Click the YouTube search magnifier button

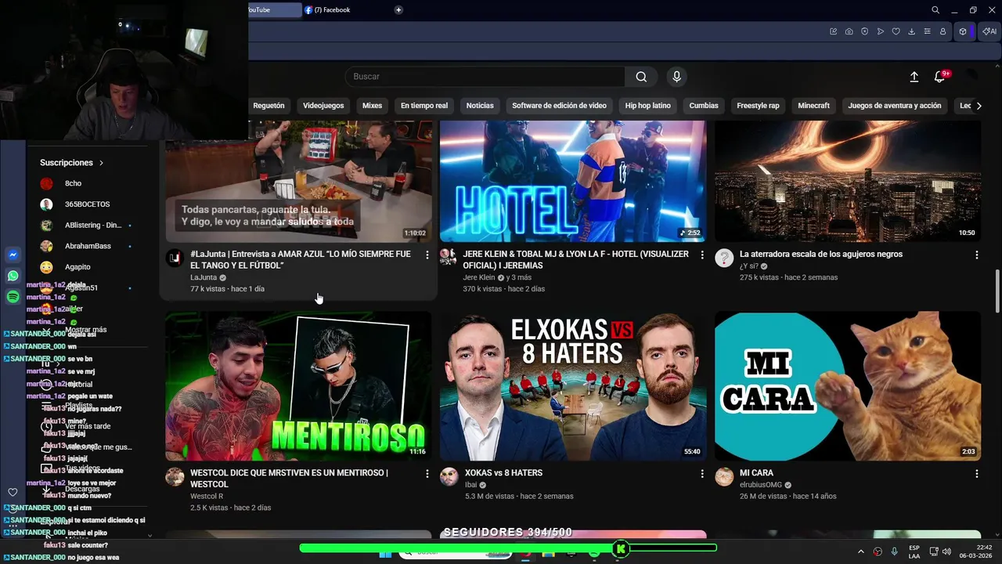point(641,77)
